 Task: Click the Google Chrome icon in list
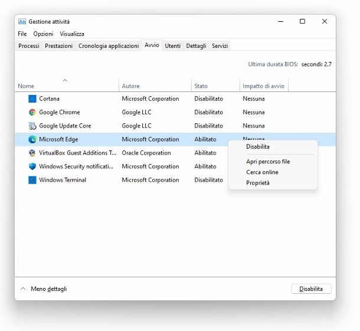(32, 112)
